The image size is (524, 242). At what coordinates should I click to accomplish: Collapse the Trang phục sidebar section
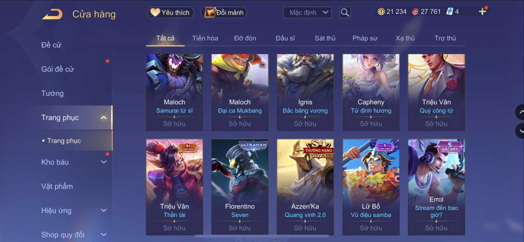click(x=104, y=117)
